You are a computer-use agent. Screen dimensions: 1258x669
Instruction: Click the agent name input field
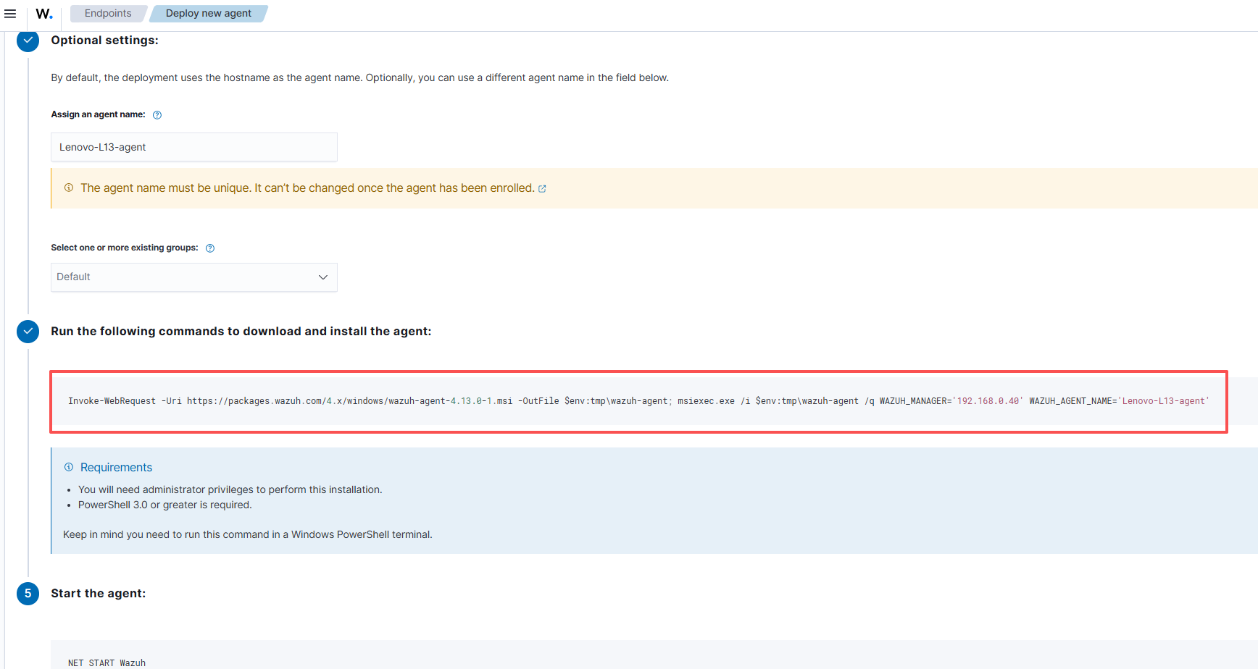point(194,147)
